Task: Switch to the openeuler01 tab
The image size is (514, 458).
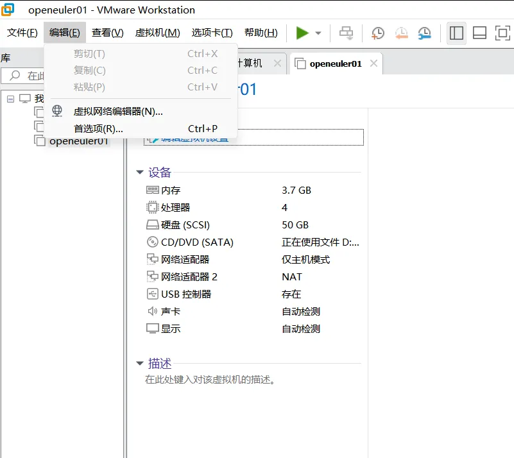Action: pyautogui.click(x=335, y=64)
